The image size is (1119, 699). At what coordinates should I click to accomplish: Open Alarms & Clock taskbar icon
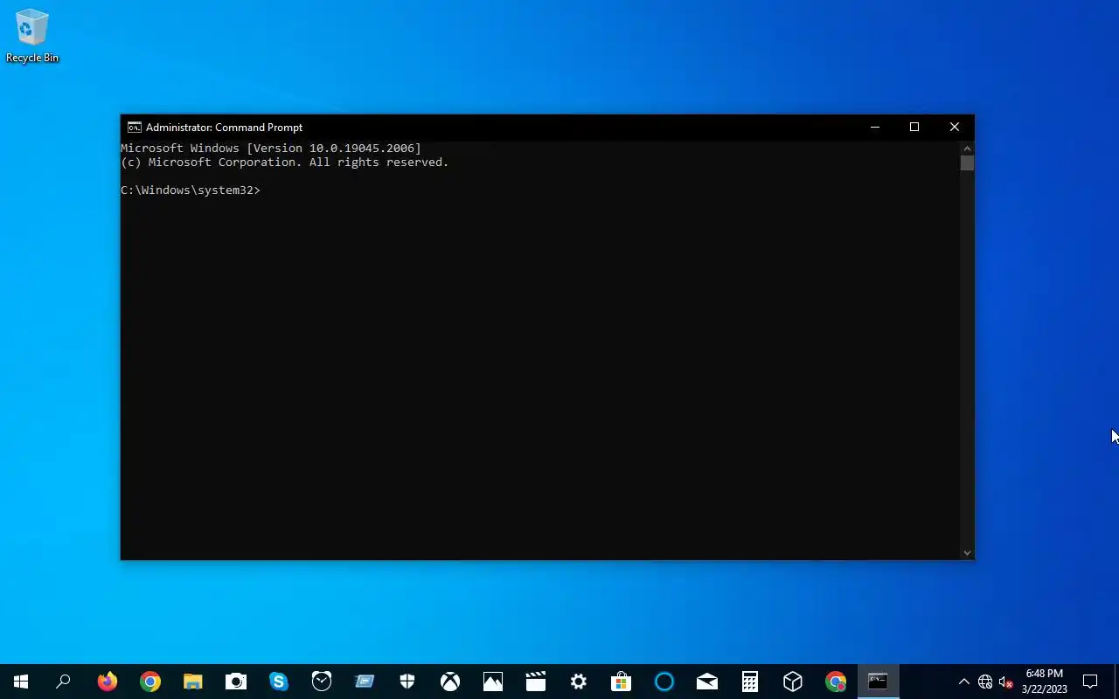[x=322, y=682]
